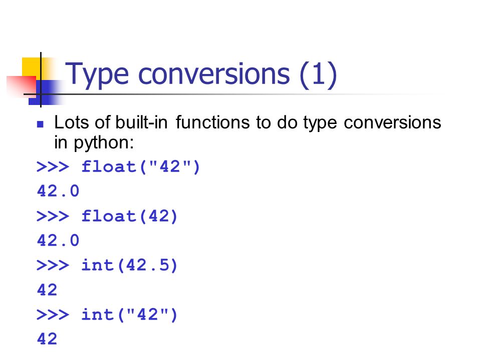
Task: Click the words "in python:"
Action: coord(94,142)
